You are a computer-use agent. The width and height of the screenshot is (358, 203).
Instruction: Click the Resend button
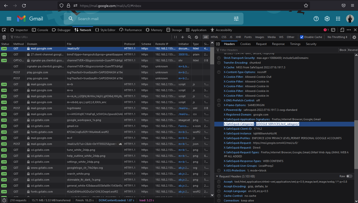click(353, 50)
